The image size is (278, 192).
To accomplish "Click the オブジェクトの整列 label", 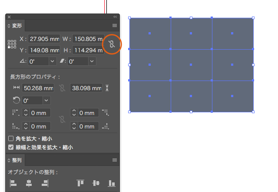I will coord(33,172).
